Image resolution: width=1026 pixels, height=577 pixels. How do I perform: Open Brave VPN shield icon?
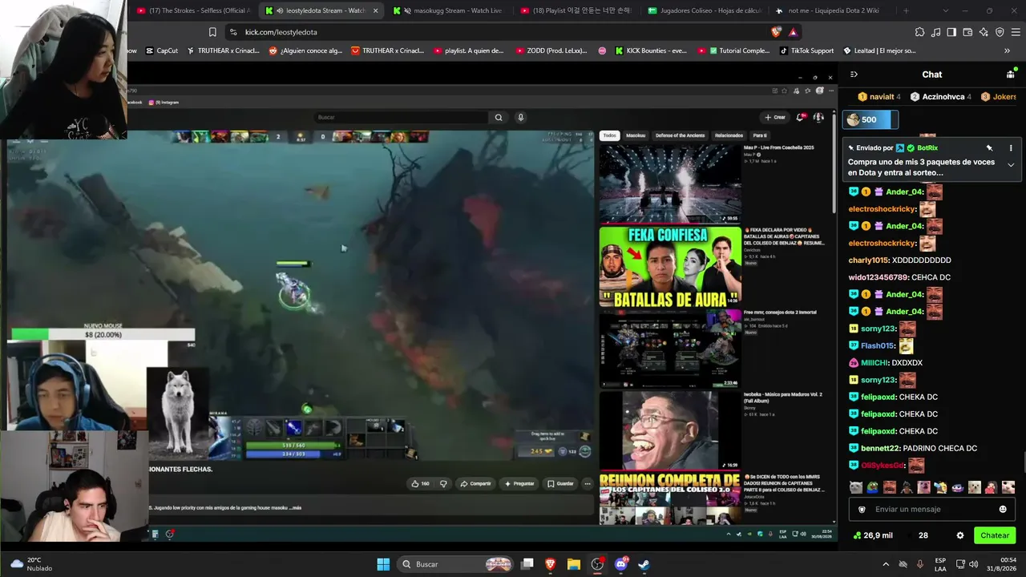click(1000, 32)
